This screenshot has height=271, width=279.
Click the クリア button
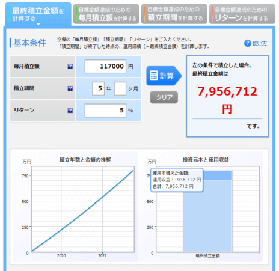(x=164, y=97)
